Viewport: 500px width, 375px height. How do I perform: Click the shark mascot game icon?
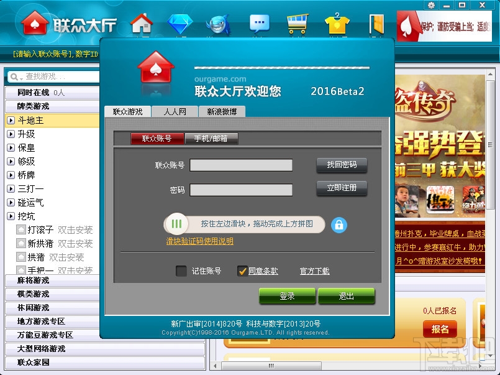coord(220,24)
